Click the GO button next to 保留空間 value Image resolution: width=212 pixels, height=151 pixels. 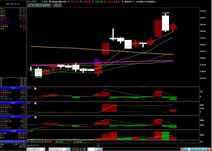coord(99,149)
